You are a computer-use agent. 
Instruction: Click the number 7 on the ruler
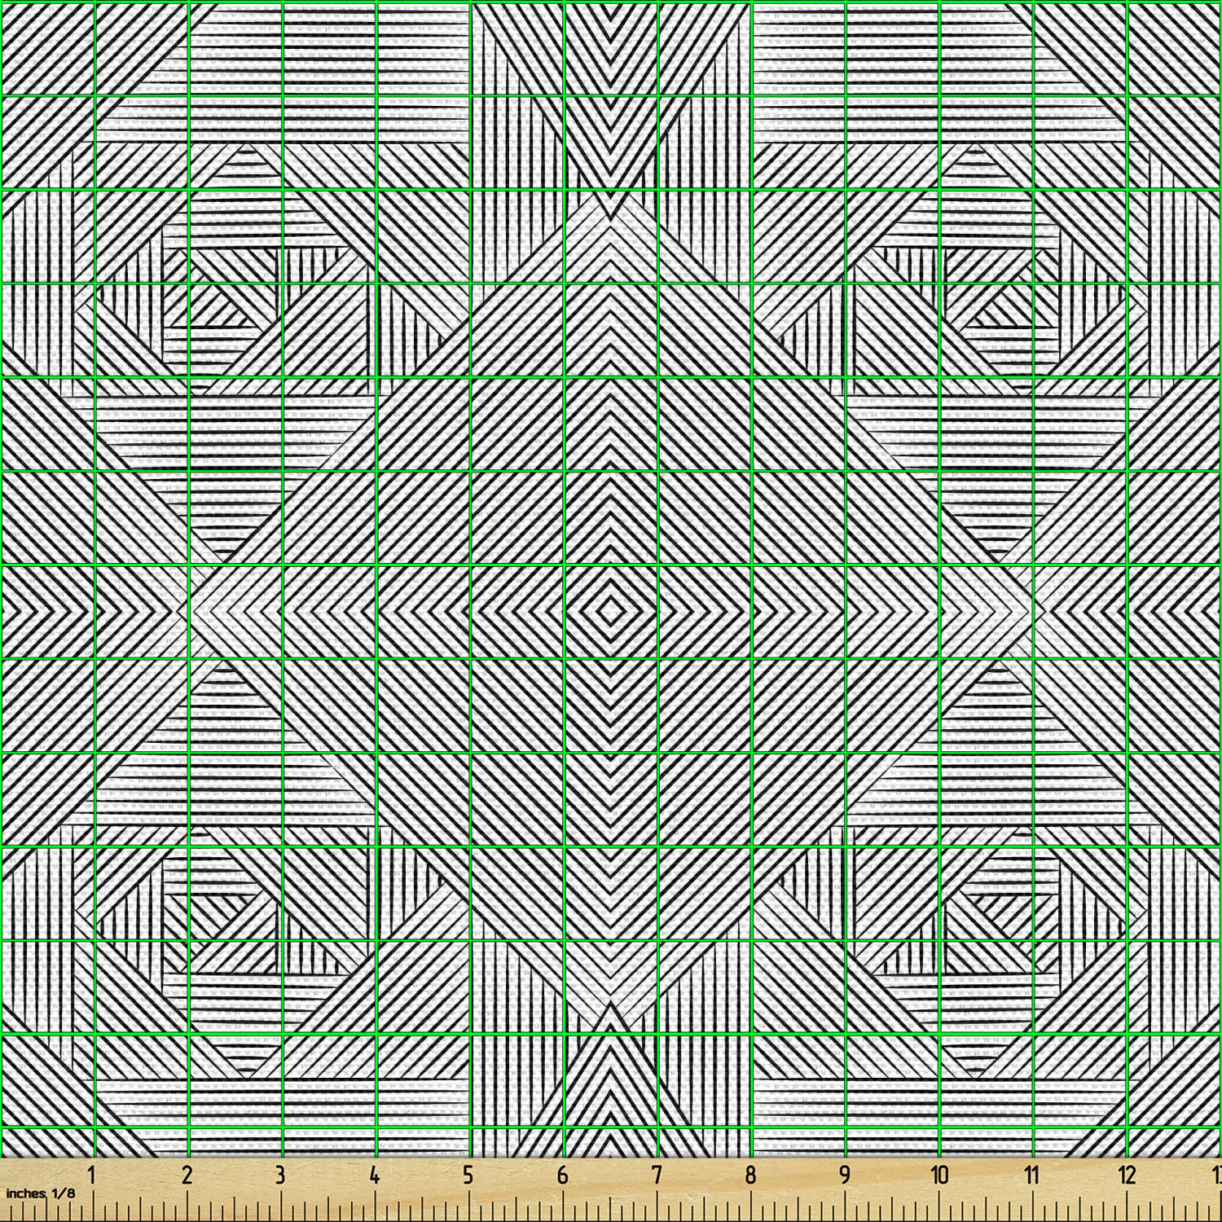(657, 1175)
